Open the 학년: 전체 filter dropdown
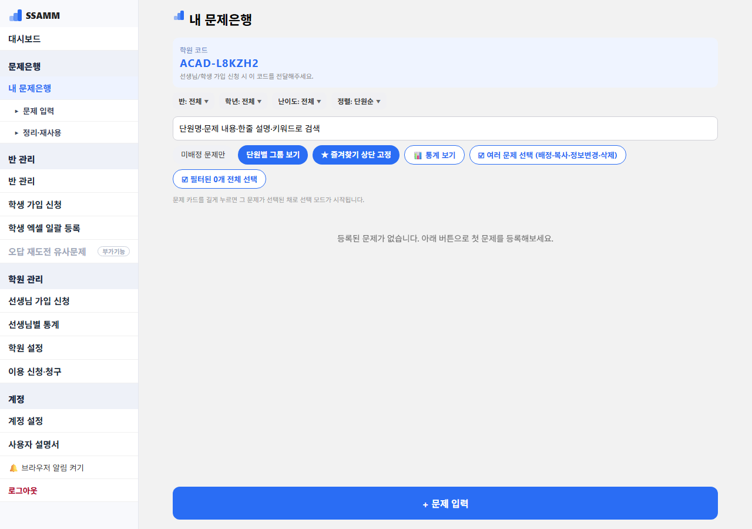Viewport: 752px width, 529px height. pyautogui.click(x=243, y=101)
